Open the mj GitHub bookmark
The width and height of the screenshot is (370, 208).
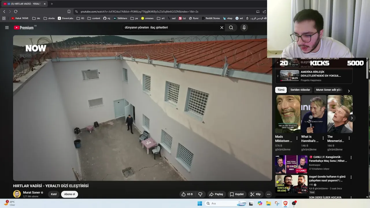[107, 18]
